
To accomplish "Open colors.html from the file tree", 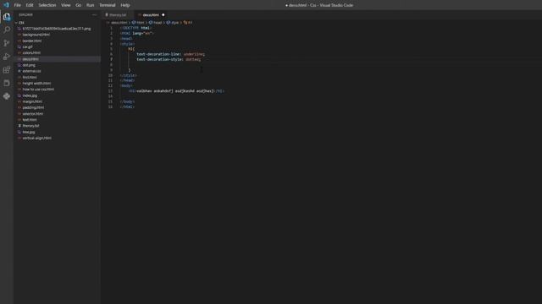I will [x=31, y=52].
